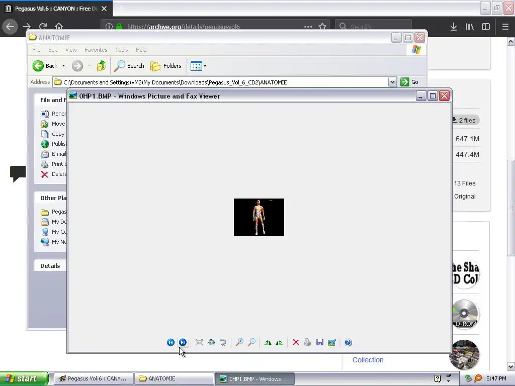
Task: Open Firefox page actions three-dots menu
Action: point(308,27)
